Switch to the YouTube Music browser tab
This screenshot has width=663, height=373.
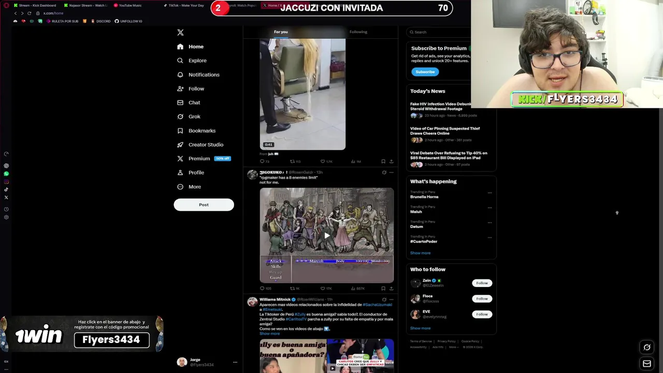click(127, 5)
